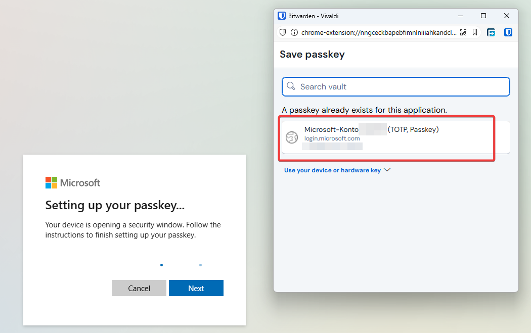The image size is (531, 333).
Task: Click 'Use your device or hardware key' link
Action: tap(332, 170)
